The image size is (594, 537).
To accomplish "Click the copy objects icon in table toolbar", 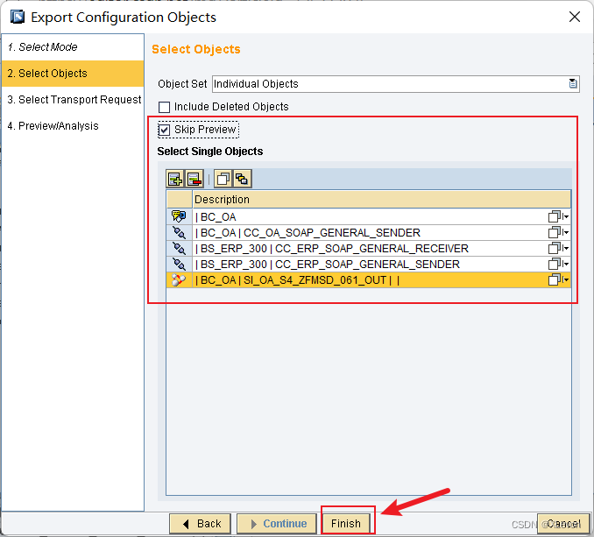I will coord(223,179).
